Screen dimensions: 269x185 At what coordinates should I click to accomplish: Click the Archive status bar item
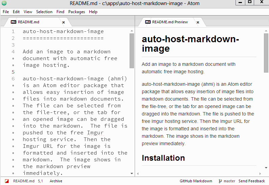(56, 181)
